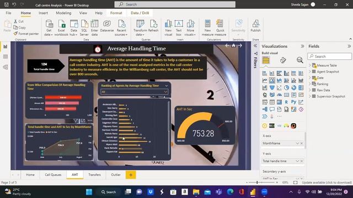Refresh the data from ribbon

[153, 26]
